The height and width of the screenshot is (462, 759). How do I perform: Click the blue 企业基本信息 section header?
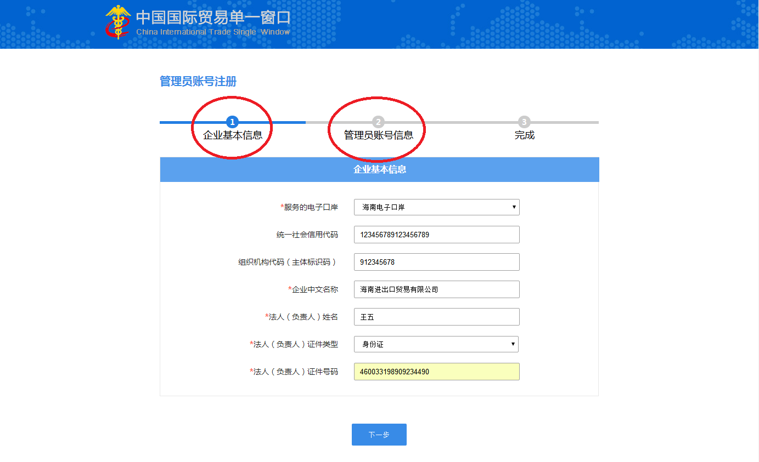point(379,169)
